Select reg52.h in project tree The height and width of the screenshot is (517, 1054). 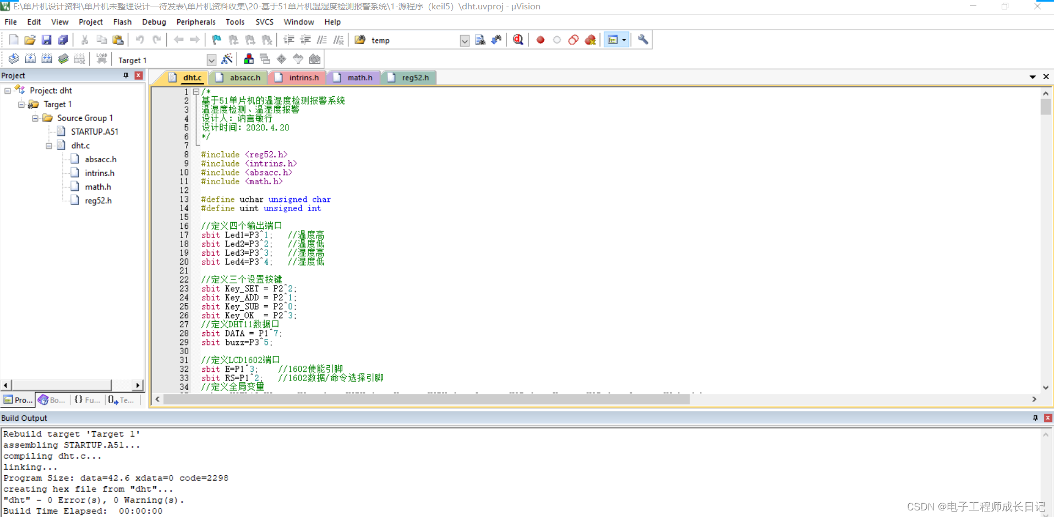pyautogui.click(x=98, y=201)
